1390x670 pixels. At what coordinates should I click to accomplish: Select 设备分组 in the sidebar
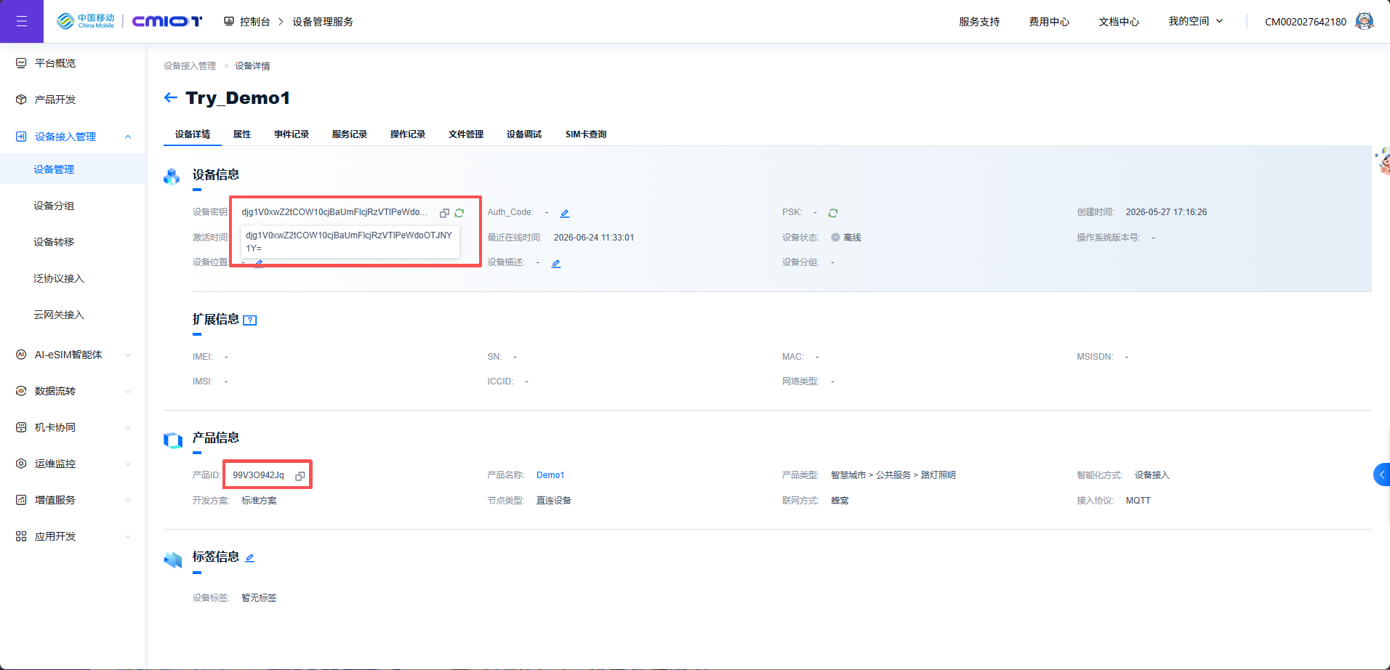54,206
